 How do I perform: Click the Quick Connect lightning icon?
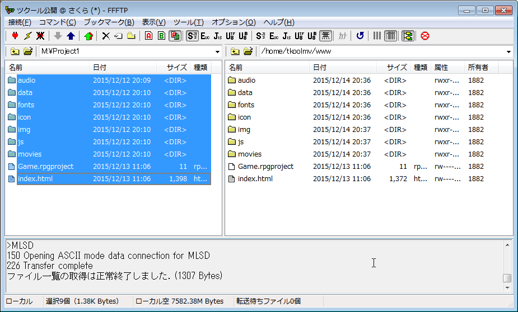[x=28, y=36]
